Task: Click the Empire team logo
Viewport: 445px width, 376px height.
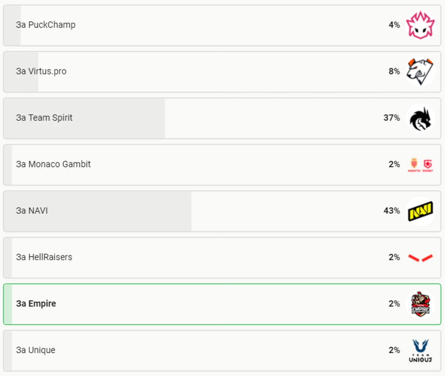Action: pos(420,304)
